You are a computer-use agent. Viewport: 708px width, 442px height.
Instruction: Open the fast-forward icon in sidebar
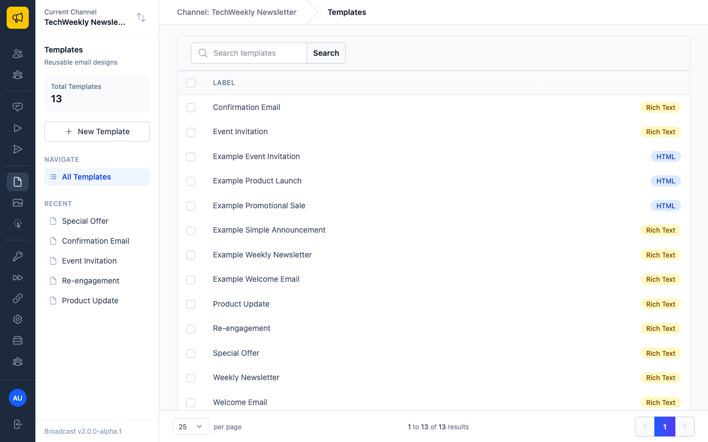coord(18,277)
